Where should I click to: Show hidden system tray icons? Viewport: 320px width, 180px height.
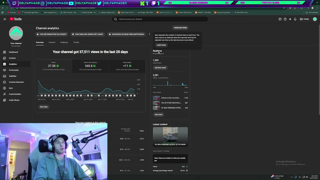(x=291, y=177)
